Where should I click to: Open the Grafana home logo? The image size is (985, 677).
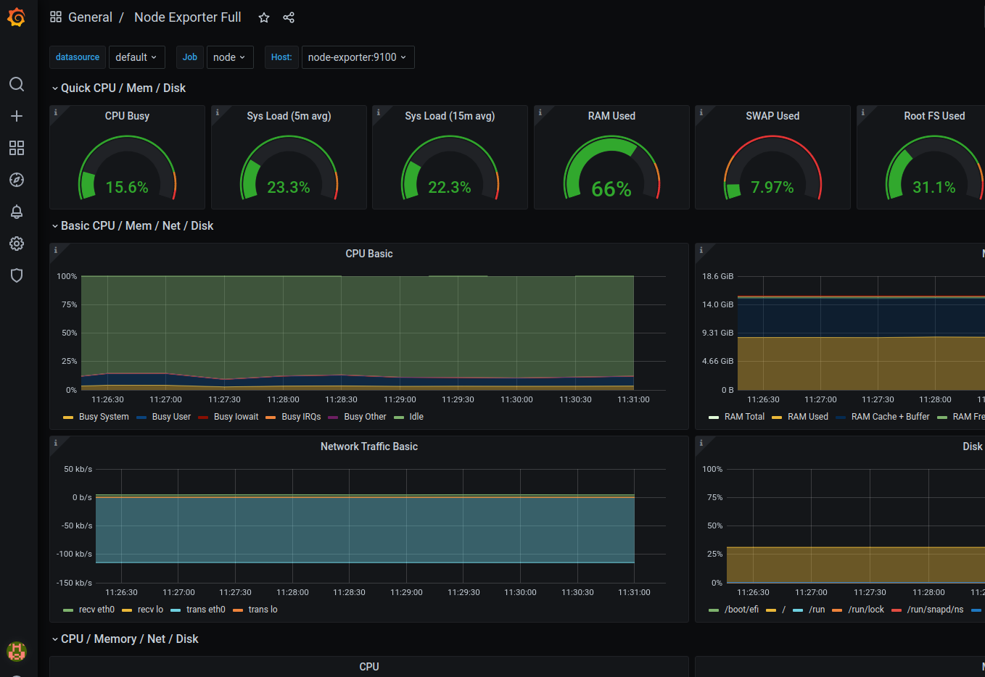16,17
